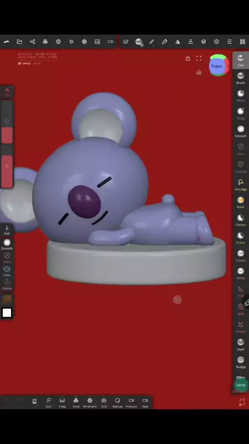
Task: Click the white color swatch
Action: pyautogui.click(x=7, y=313)
